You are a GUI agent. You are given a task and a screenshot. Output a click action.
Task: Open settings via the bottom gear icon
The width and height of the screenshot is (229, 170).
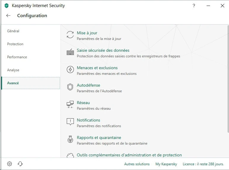click(9, 164)
